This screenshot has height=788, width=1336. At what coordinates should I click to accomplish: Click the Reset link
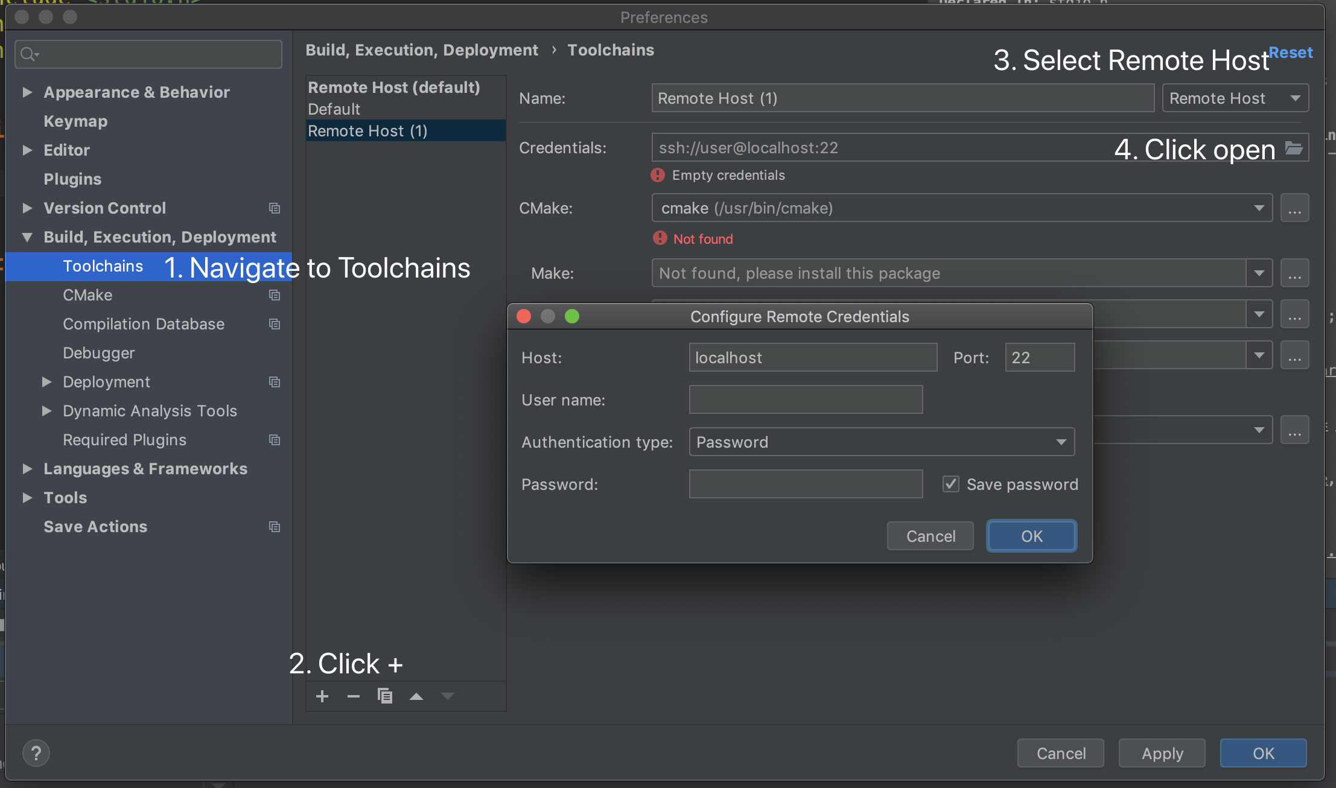[x=1291, y=52]
